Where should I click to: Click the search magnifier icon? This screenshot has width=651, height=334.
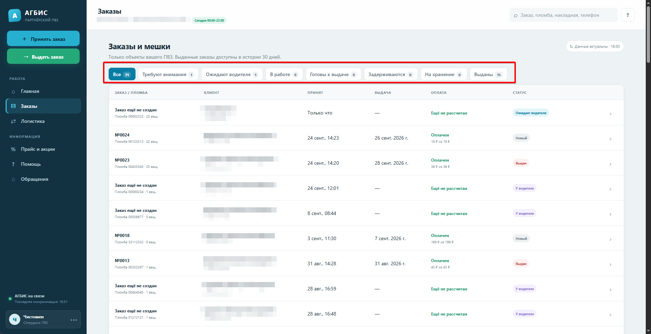click(515, 15)
